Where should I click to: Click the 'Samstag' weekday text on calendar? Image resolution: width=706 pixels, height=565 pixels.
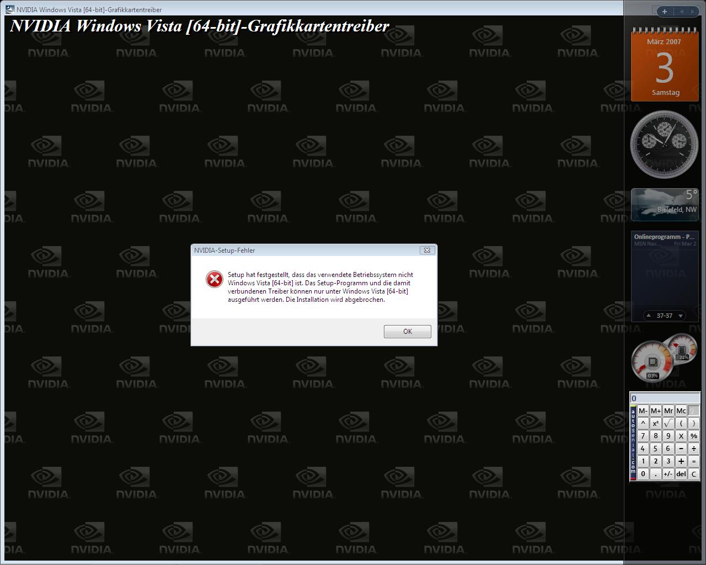666,93
